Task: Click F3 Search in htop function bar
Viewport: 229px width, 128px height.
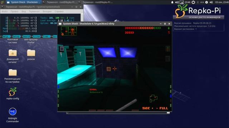Action: 25,36
